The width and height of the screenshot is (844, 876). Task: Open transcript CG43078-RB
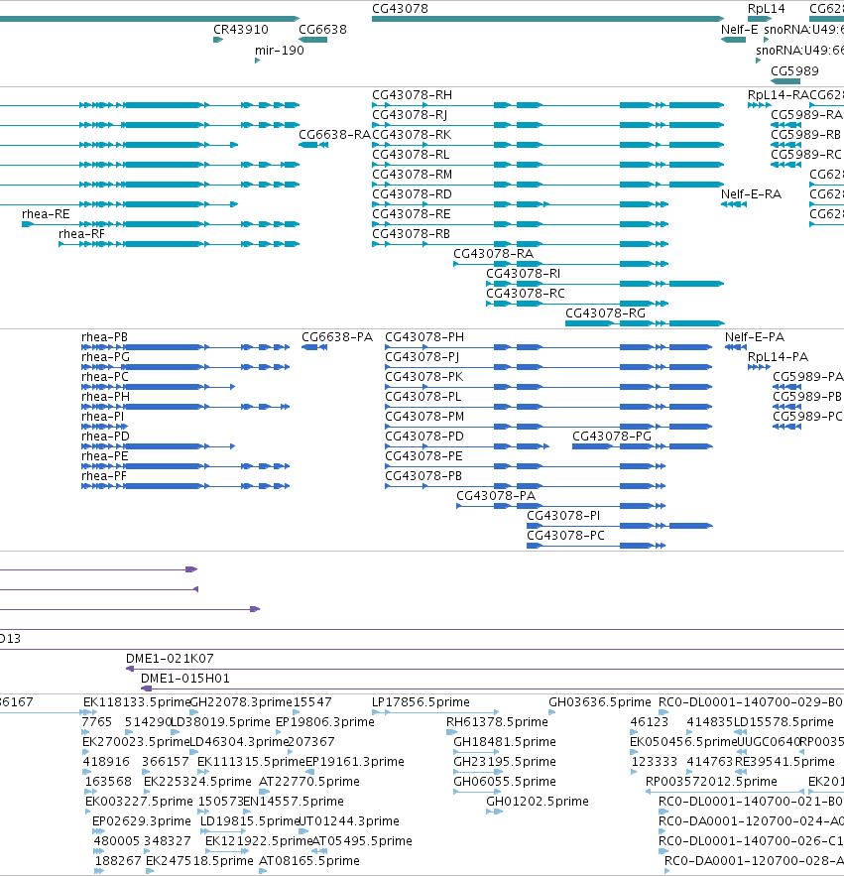click(412, 234)
